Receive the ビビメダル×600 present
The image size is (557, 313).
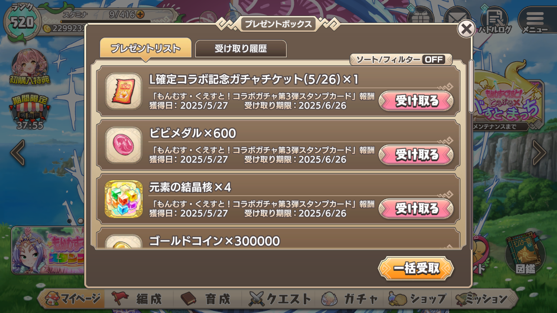[416, 155]
